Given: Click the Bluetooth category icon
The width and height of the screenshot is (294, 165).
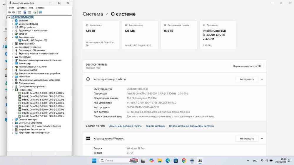Looking at the screenshot, I should click(16, 21).
